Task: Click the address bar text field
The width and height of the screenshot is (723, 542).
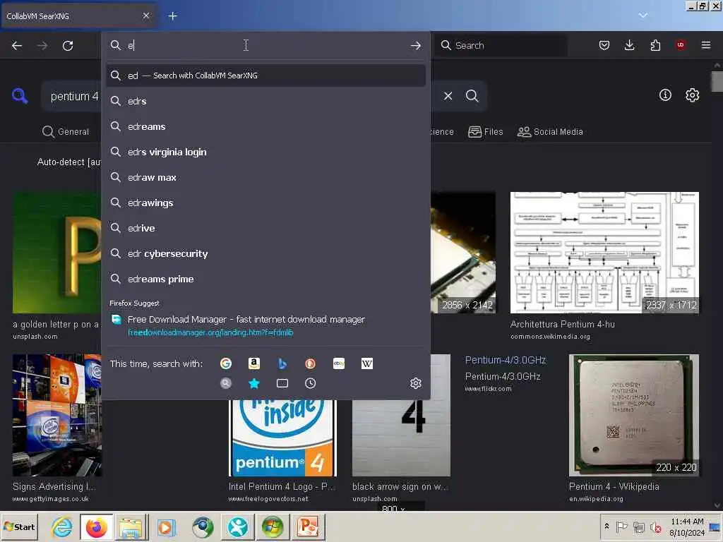Action: pyautogui.click(x=265, y=45)
